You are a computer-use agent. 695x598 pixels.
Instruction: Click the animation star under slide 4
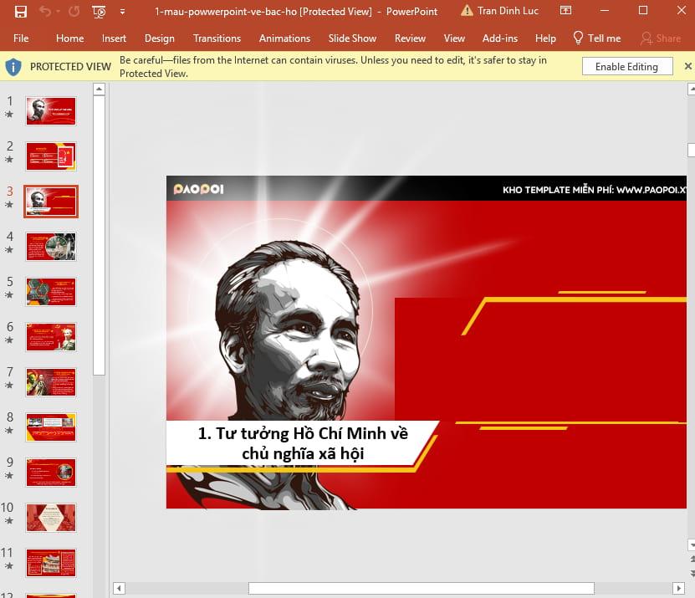[x=9, y=250]
